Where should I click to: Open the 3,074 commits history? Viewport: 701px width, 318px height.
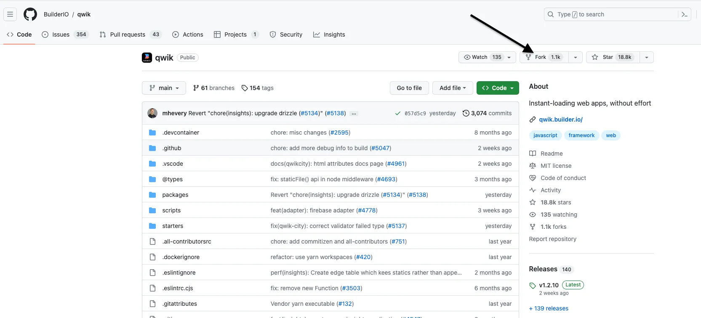tap(487, 113)
